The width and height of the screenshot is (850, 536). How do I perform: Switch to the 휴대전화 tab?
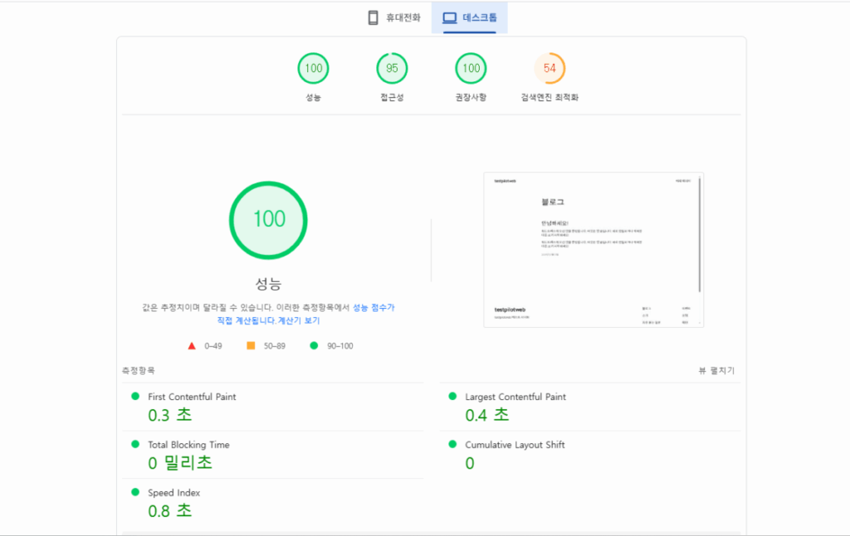[394, 17]
